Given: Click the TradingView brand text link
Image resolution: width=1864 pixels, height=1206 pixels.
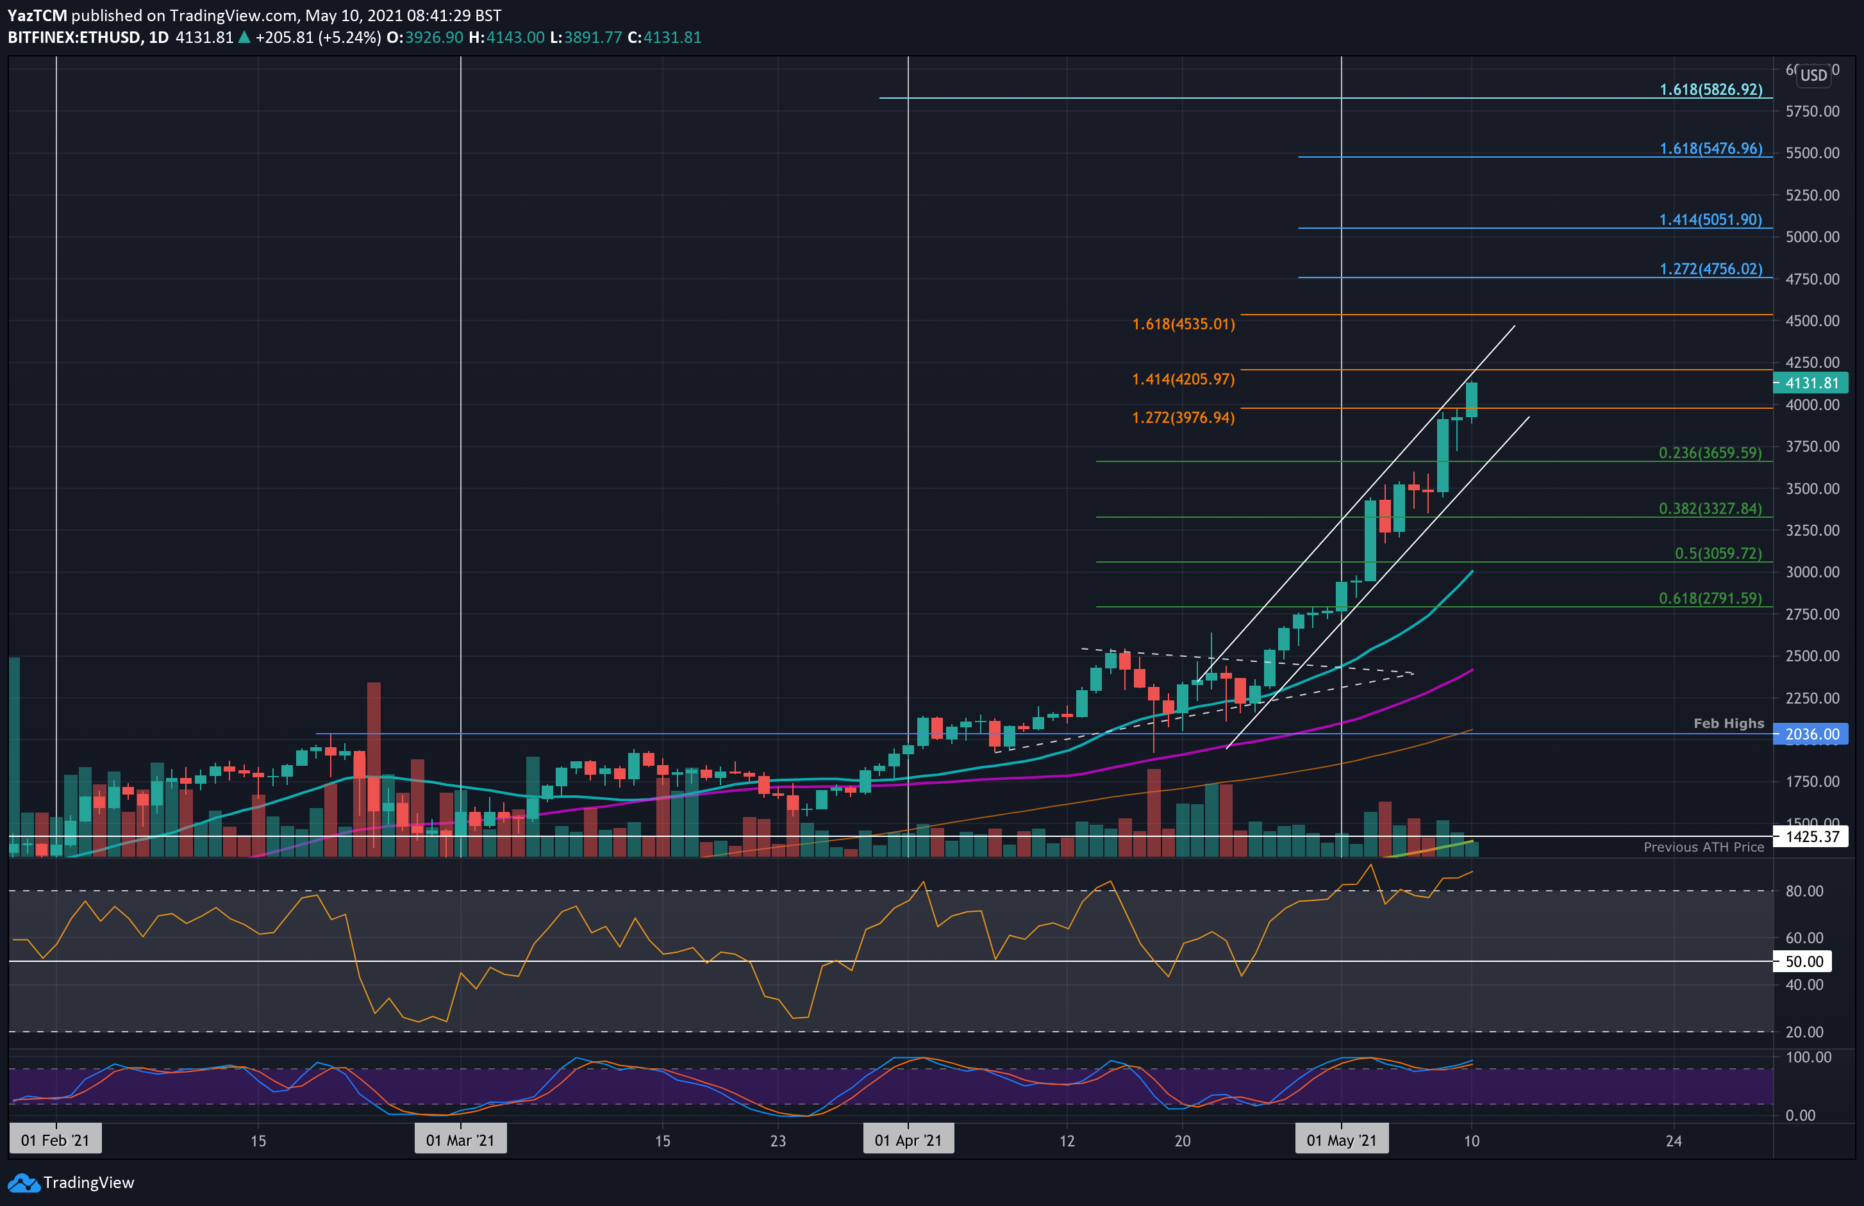Looking at the screenshot, I should 88,1182.
